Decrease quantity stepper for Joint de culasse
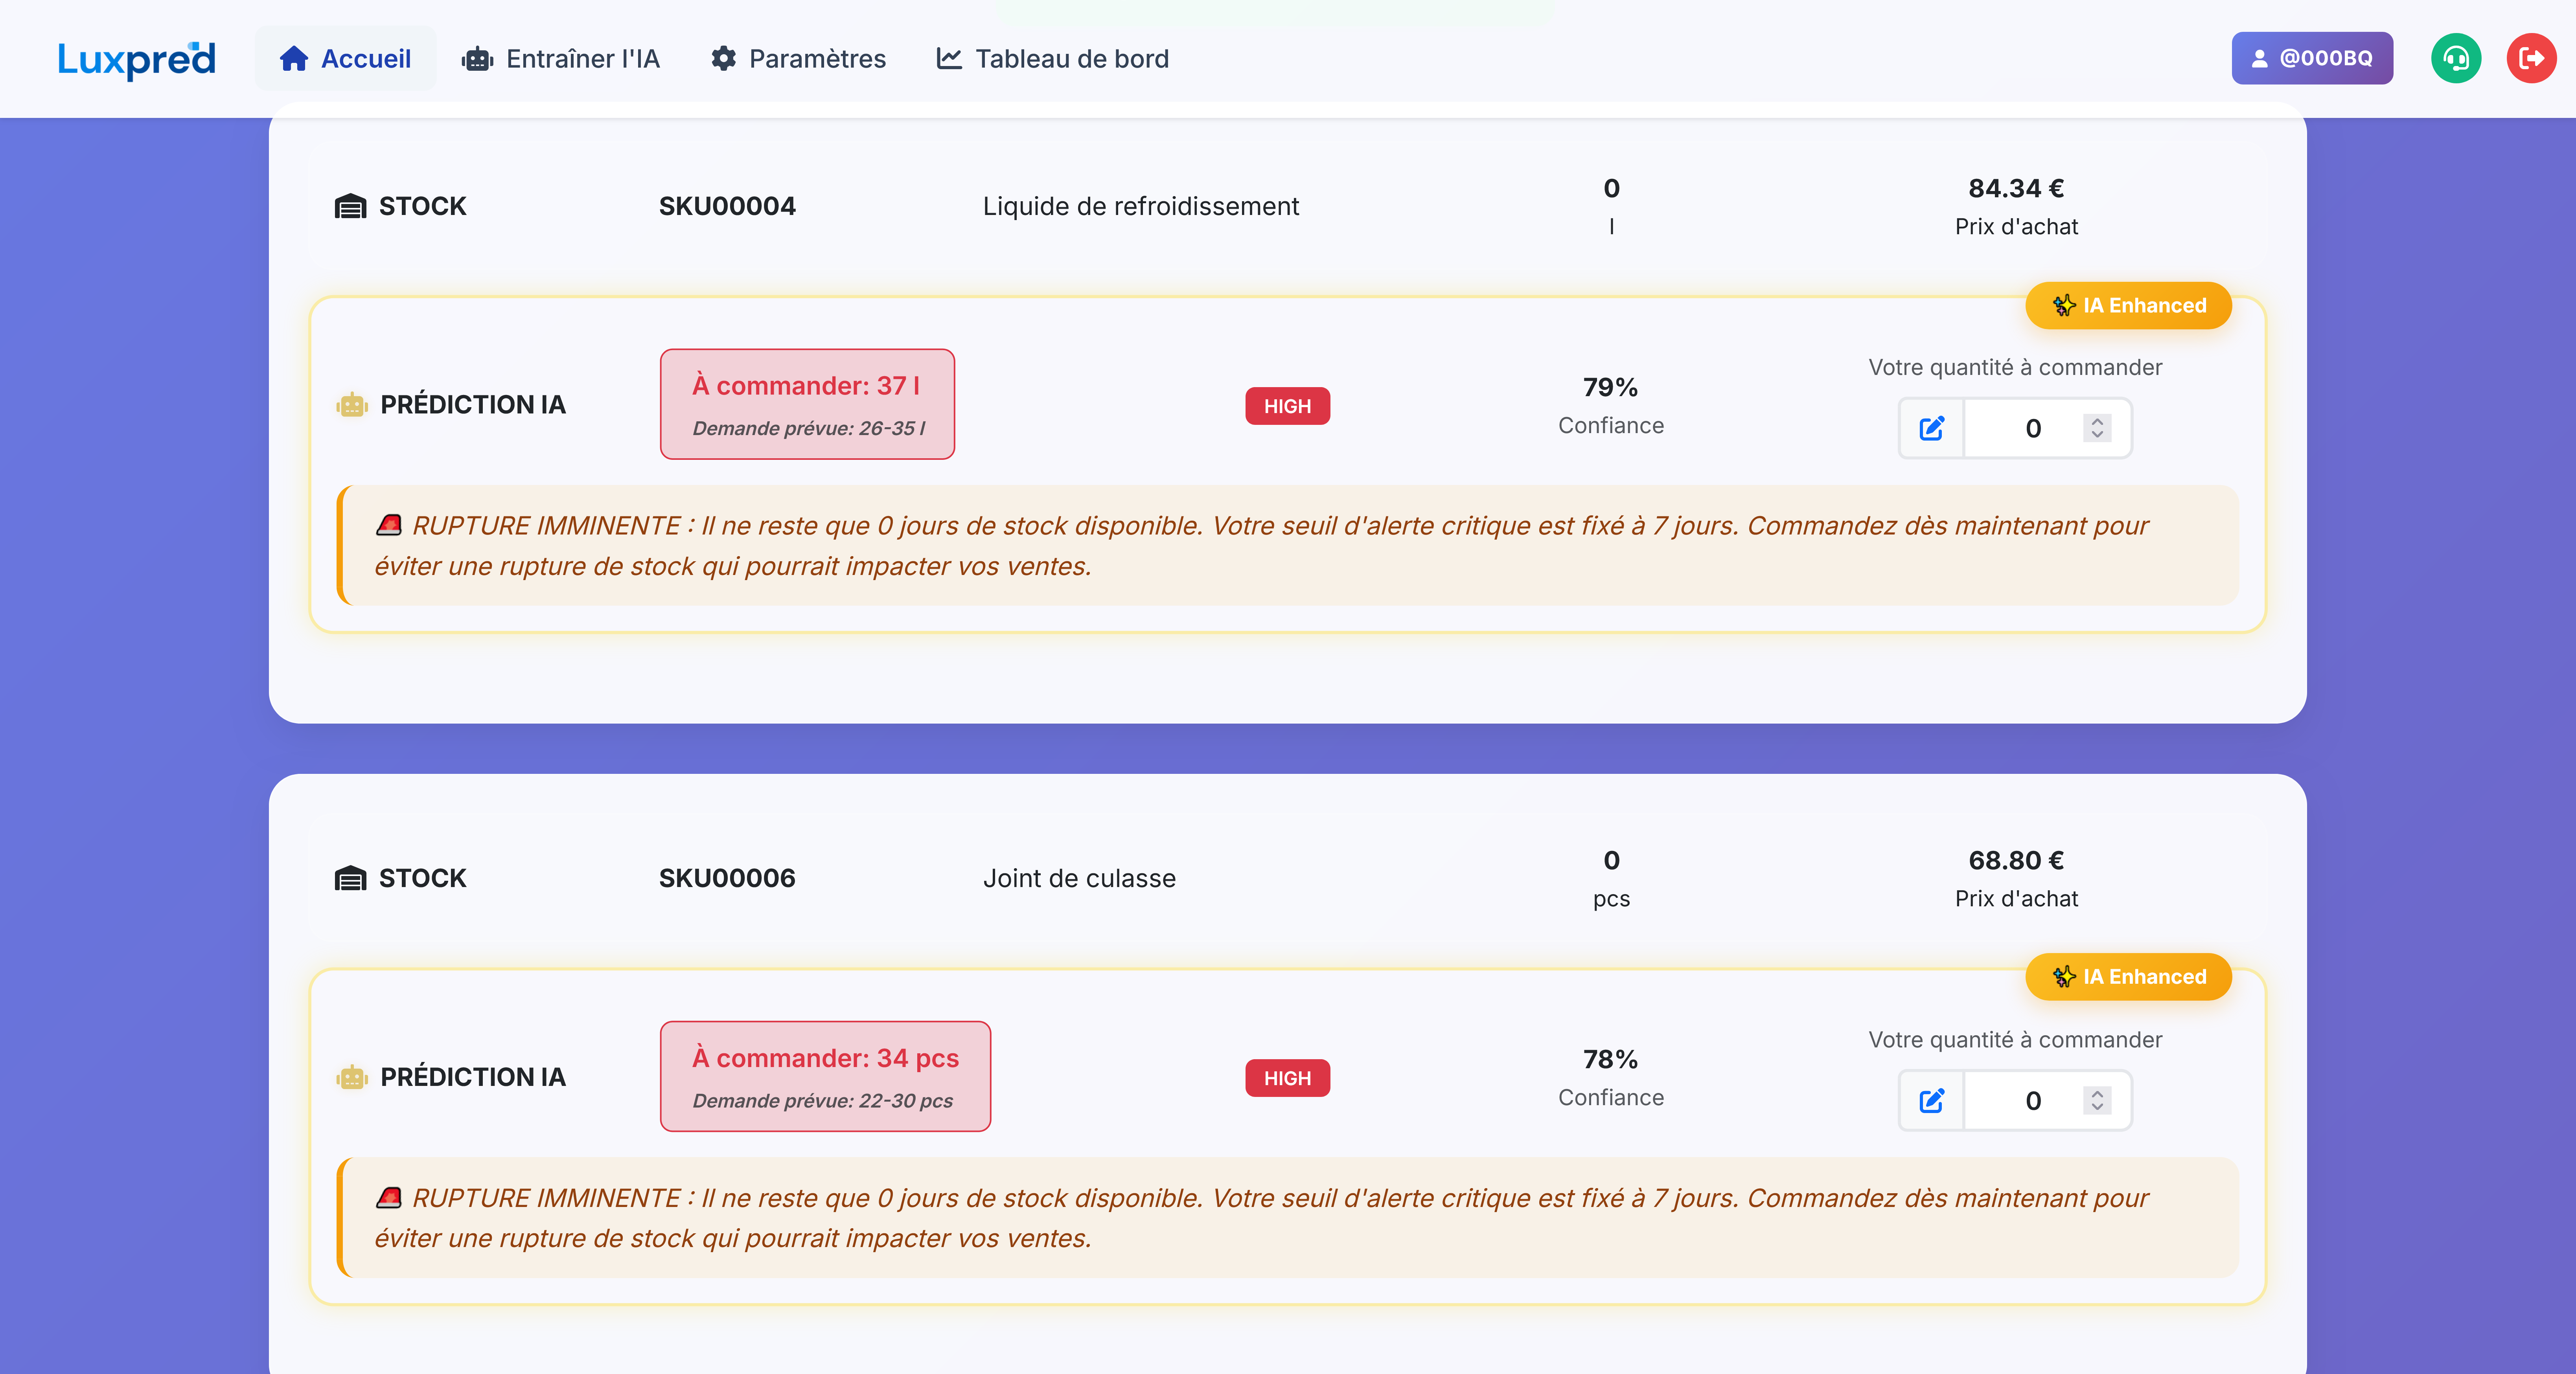Screen dimensions: 2576x1374 point(2097,1108)
